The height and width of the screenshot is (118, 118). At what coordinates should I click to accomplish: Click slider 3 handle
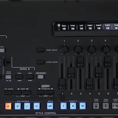point(80,62)
